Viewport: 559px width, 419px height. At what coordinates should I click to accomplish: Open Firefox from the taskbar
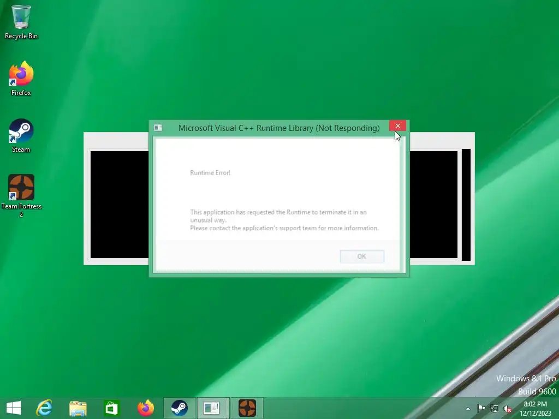(x=145, y=408)
